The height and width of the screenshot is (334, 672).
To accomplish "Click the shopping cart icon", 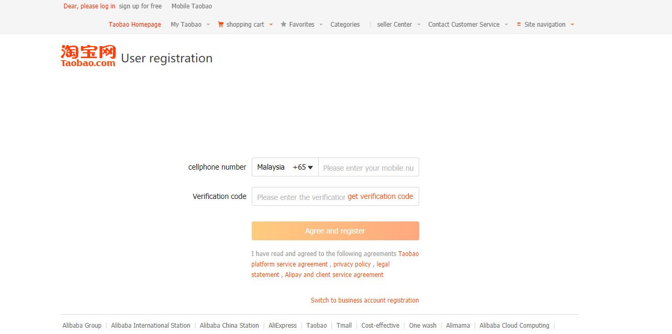I will [x=220, y=24].
